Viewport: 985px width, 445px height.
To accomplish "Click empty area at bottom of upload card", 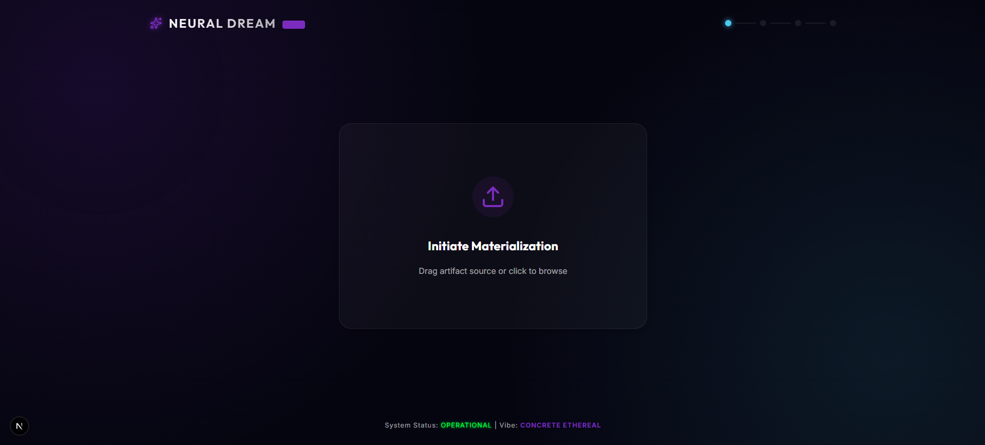I will pyautogui.click(x=492, y=306).
